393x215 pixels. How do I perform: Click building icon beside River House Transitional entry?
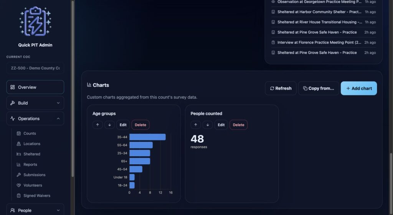pyautogui.click(x=273, y=22)
